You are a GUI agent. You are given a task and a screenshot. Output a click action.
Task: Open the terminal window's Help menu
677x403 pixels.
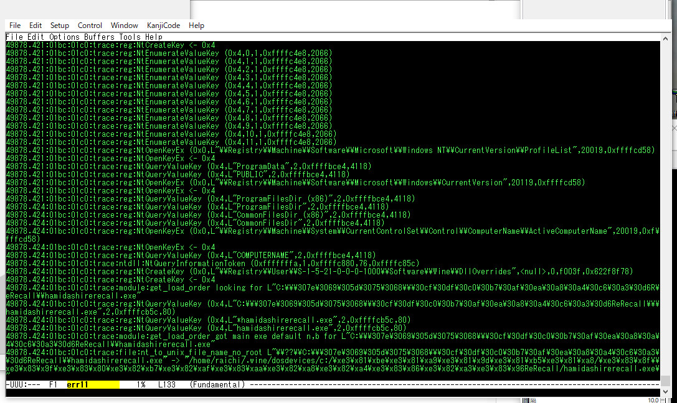click(x=196, y=25)
